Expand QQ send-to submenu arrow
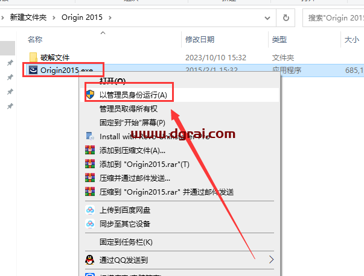The image size is (364, 276). pos(271,260)
